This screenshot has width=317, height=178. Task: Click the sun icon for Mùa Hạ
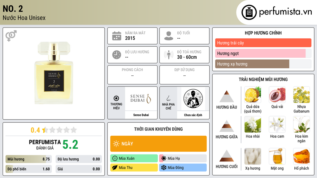164,159
